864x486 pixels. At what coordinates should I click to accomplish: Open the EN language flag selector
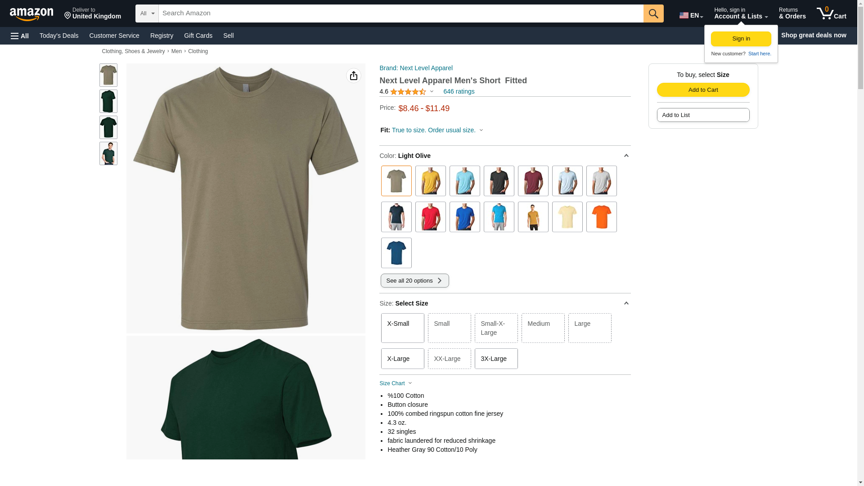point(691,15)
